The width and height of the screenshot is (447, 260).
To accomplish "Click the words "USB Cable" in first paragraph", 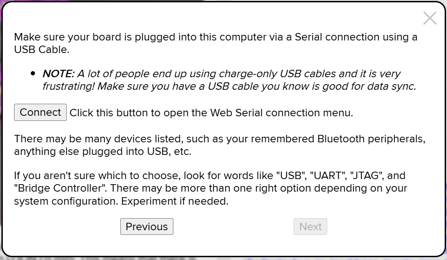I will point(41,49).
